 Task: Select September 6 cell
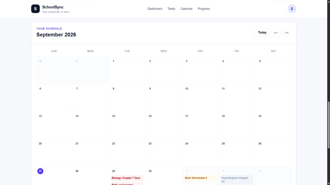point(54,98)
